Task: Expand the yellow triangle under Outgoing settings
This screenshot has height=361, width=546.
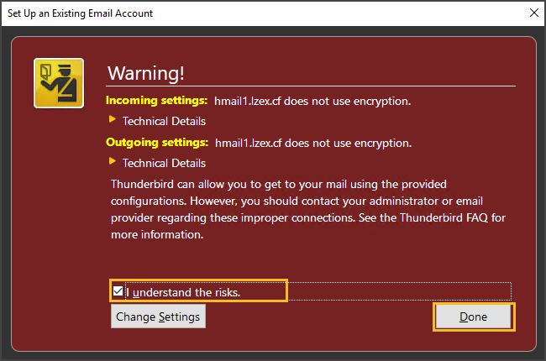Action: point(112,161)
